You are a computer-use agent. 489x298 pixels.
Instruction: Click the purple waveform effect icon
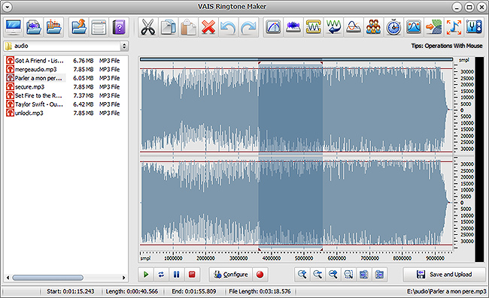click(x=293, y=27)
